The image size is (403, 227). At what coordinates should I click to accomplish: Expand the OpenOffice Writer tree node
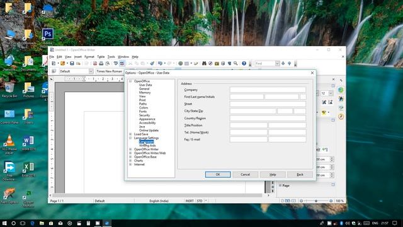[130, 149]
